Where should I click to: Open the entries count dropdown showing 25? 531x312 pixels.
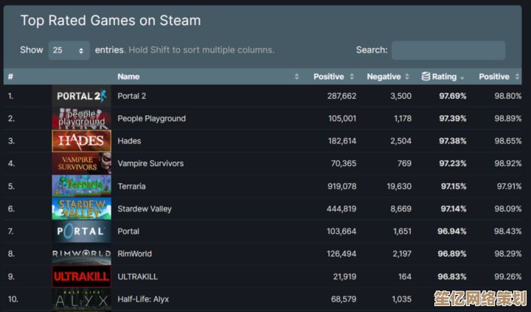coord(69,50)
